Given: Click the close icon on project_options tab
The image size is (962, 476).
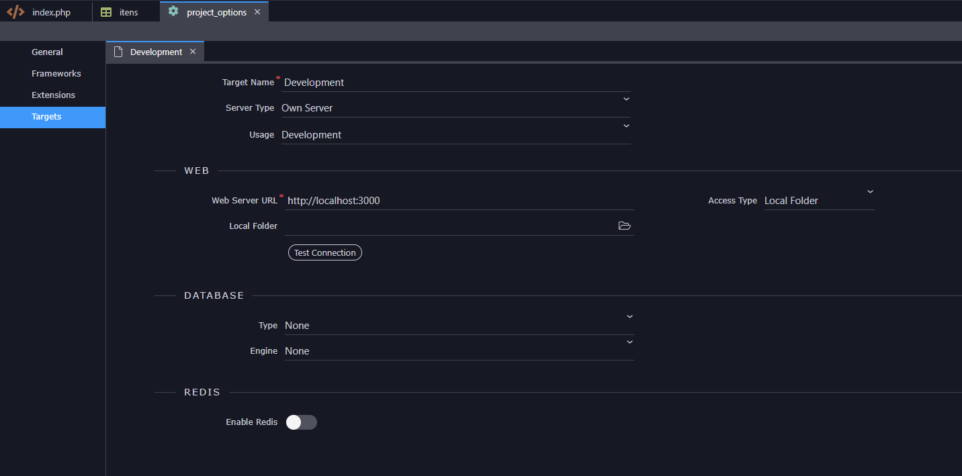Looking at the screenshot, I should pos(257,11).
